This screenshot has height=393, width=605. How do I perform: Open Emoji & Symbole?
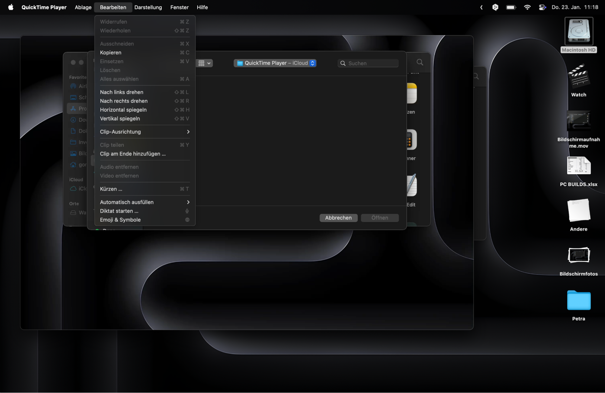(145, 220)
